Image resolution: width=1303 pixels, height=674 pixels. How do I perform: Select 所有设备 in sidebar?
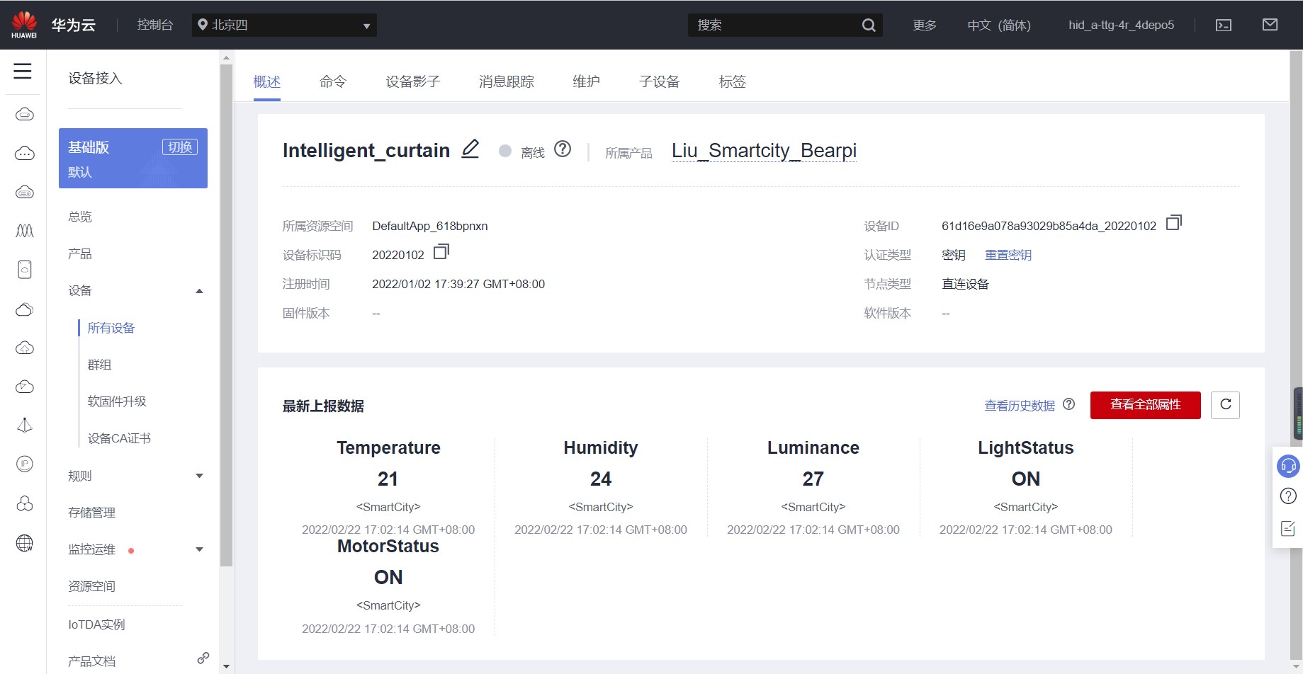coord(111,328)
